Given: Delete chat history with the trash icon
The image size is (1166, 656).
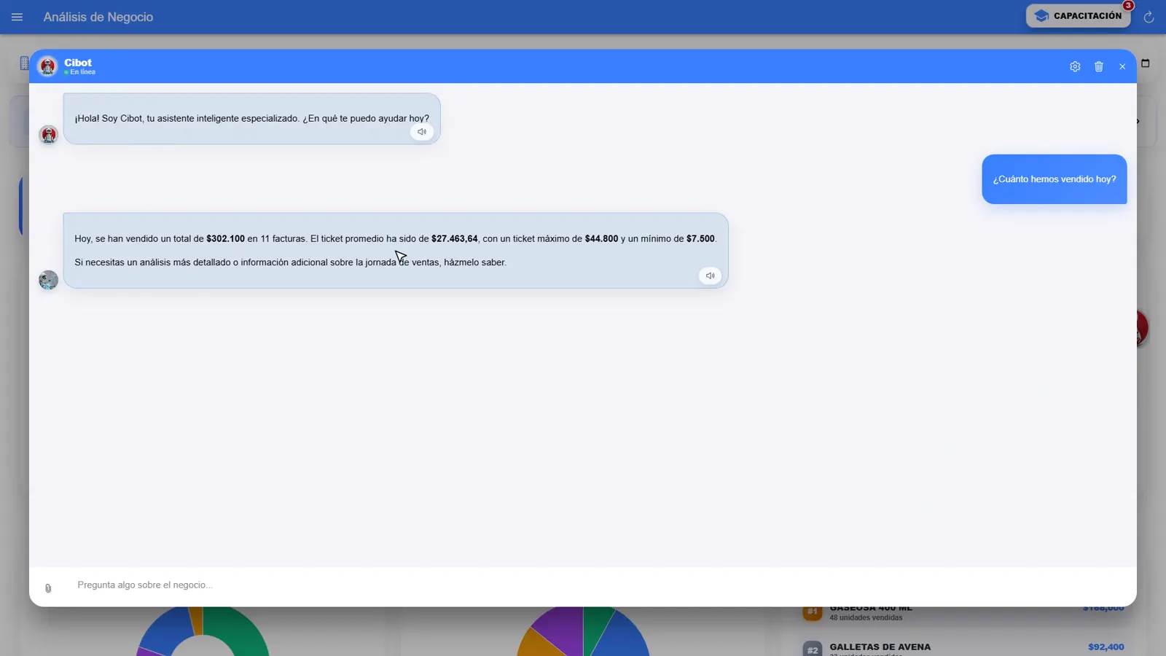Looking at the screenshot, I should (x=1099, y=66).
